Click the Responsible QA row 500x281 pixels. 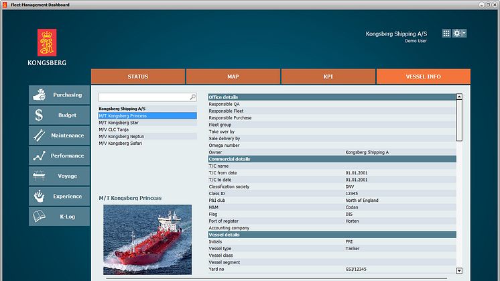click(x=332, y=104)
